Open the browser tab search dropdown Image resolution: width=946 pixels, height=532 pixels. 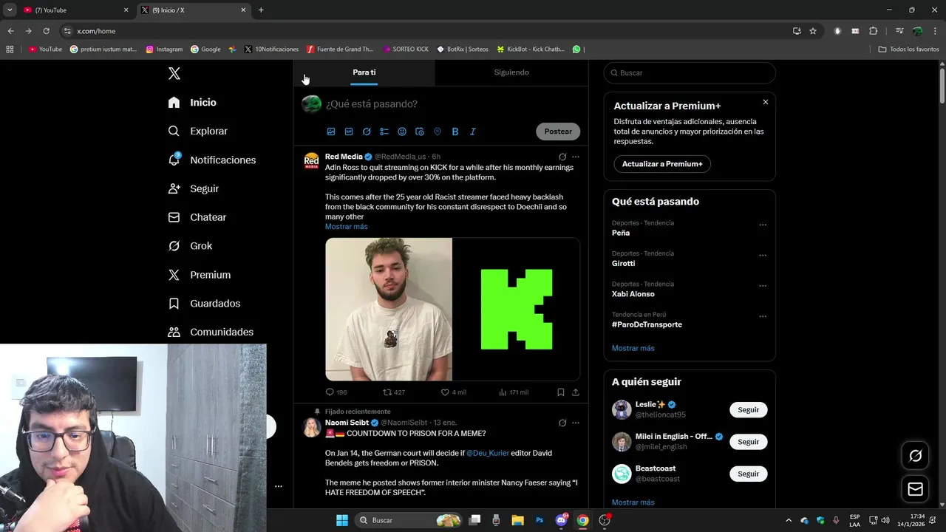[x=10, y=10]
